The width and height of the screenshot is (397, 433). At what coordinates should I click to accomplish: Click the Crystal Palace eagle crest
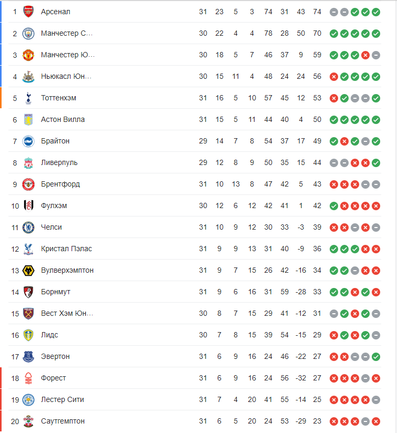click(x=28, y=249)
